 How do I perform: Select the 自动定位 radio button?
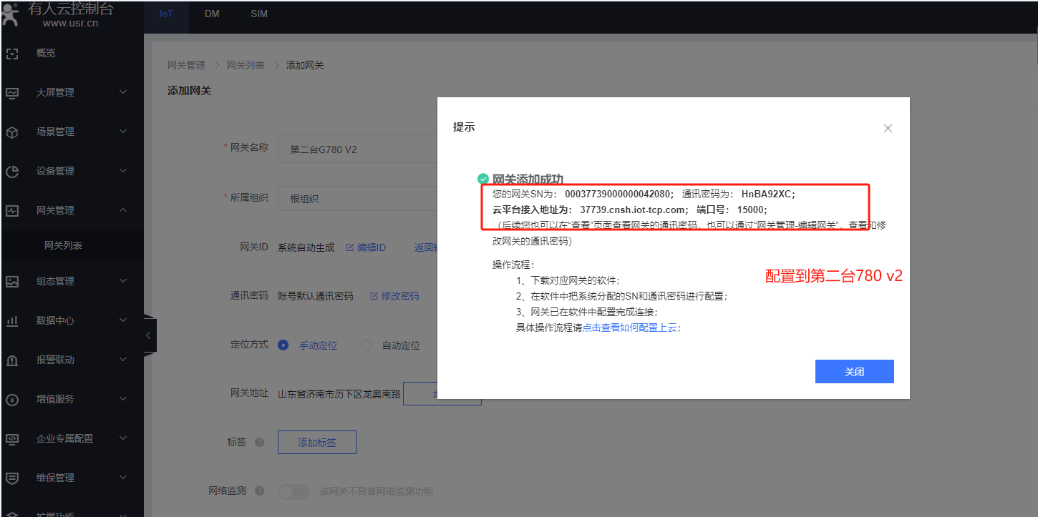(366, 345)
